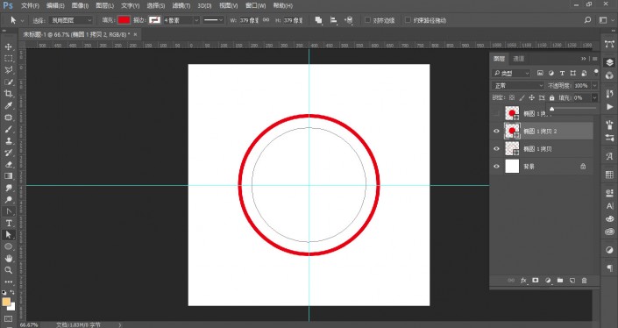Select the Move tool
This screenshot has height=328, width=618.
(x=8, y=46)
